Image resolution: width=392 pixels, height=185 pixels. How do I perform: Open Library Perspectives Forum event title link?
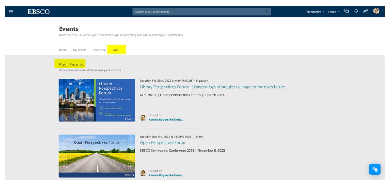pyautogui.click(x=212, y=87)
